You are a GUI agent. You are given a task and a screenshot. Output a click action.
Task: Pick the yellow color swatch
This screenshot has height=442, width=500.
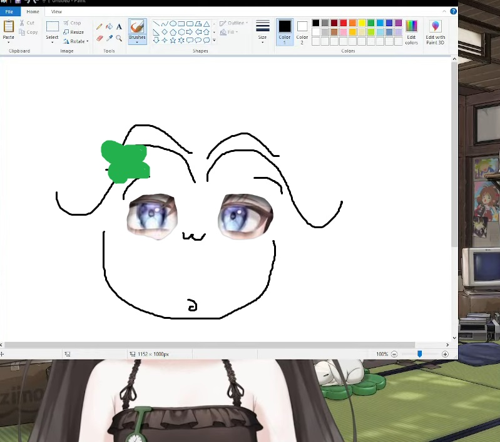pos(362,23)
